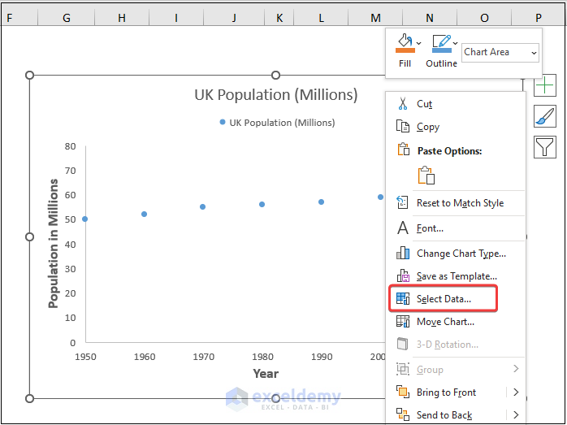Open the Chart Area element dropdown
This screenshot has height=425, width=567.
(x=500, y=52)
